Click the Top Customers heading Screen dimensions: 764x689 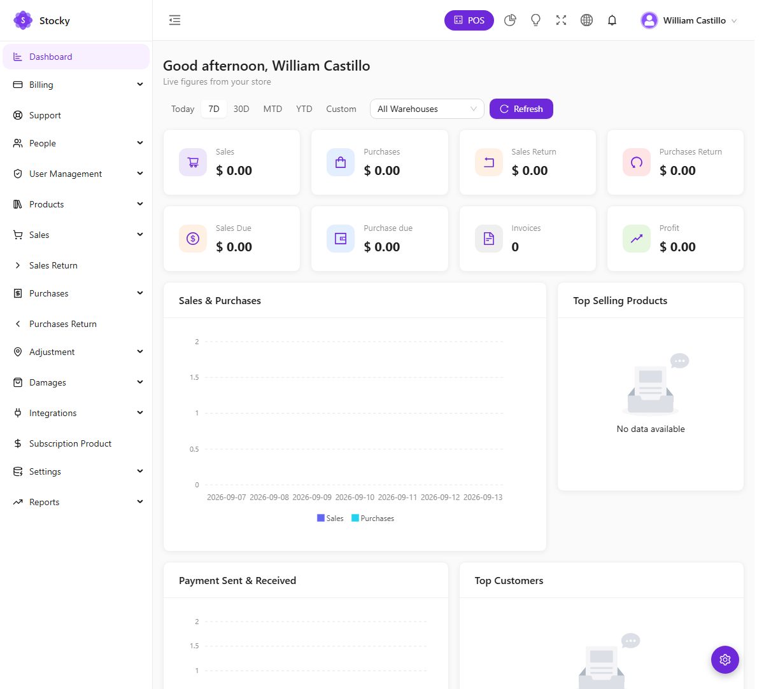(509, 581)
